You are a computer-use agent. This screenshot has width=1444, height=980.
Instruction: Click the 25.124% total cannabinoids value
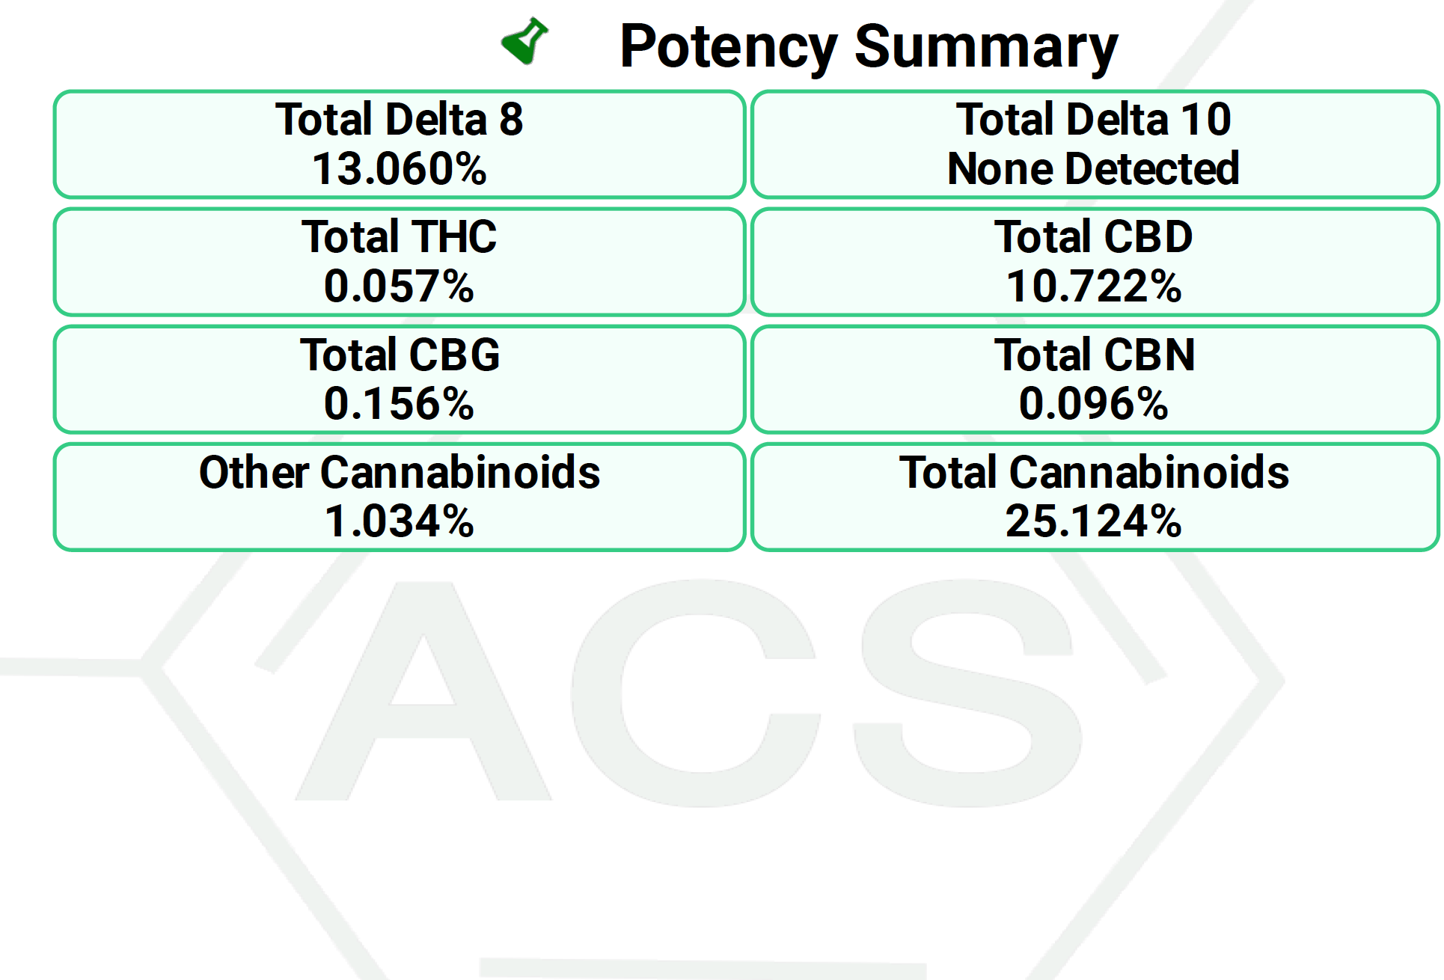(1094, 521)
